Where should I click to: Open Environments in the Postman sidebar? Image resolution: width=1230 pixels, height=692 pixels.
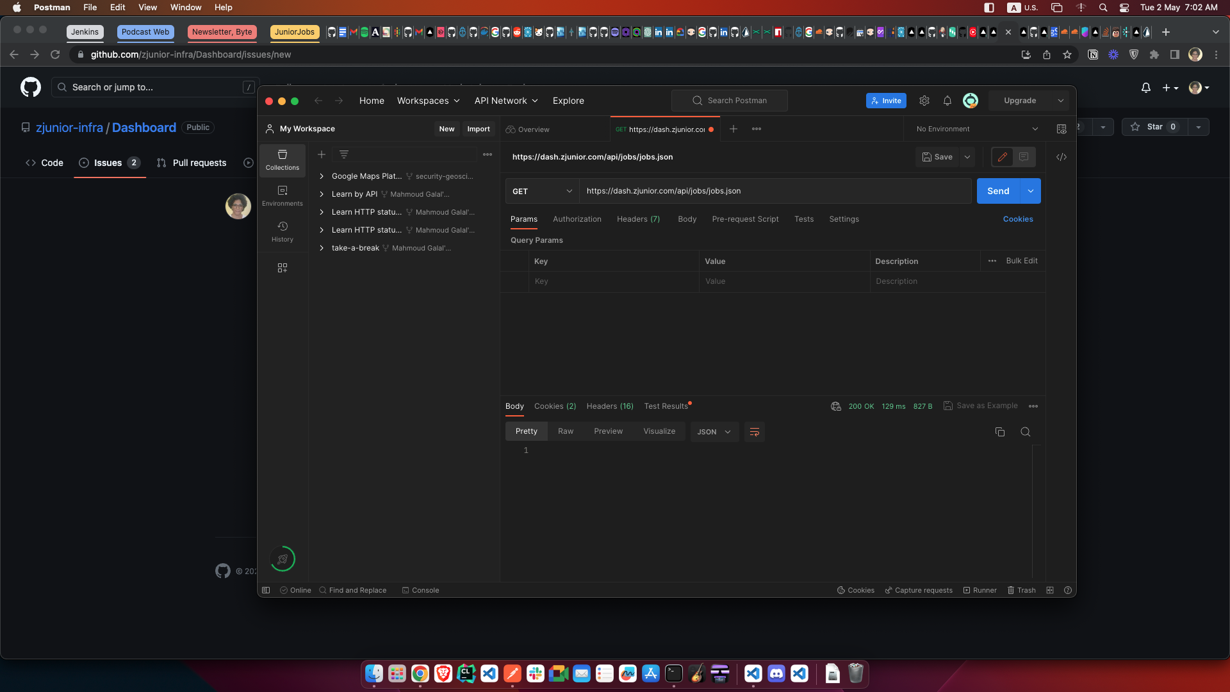282,195
